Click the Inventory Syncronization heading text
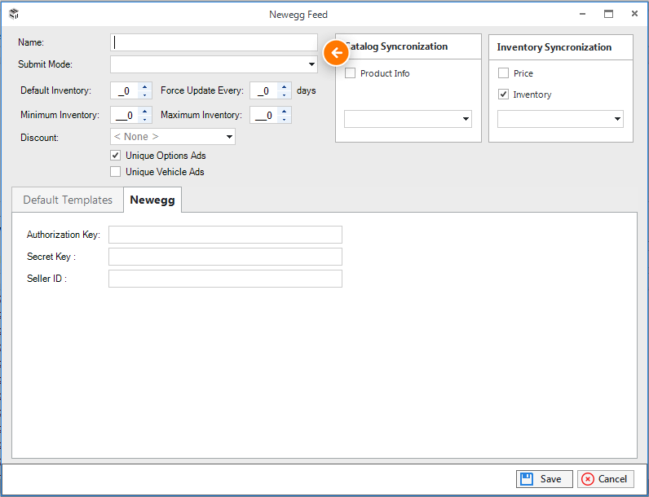Screen dimensions: 649x497 point(554,47)
